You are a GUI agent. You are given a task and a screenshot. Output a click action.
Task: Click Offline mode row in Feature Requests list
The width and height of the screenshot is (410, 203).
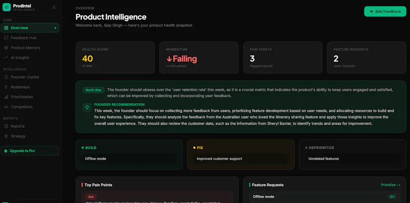point(324,197)
